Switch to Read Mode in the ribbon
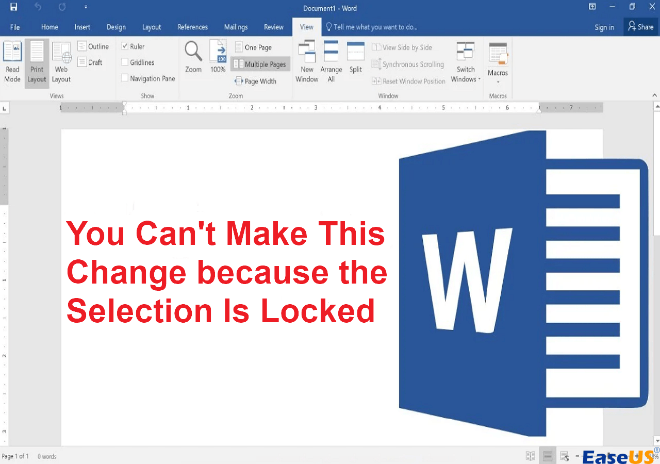This screenshot has height=464, width=660. (x=12, y=62)
